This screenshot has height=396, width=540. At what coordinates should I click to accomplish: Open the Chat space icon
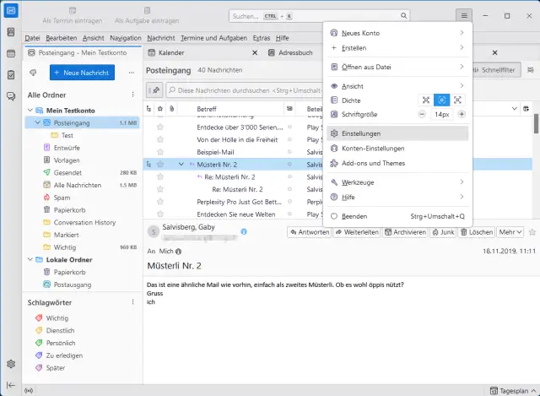click(10, 95)
